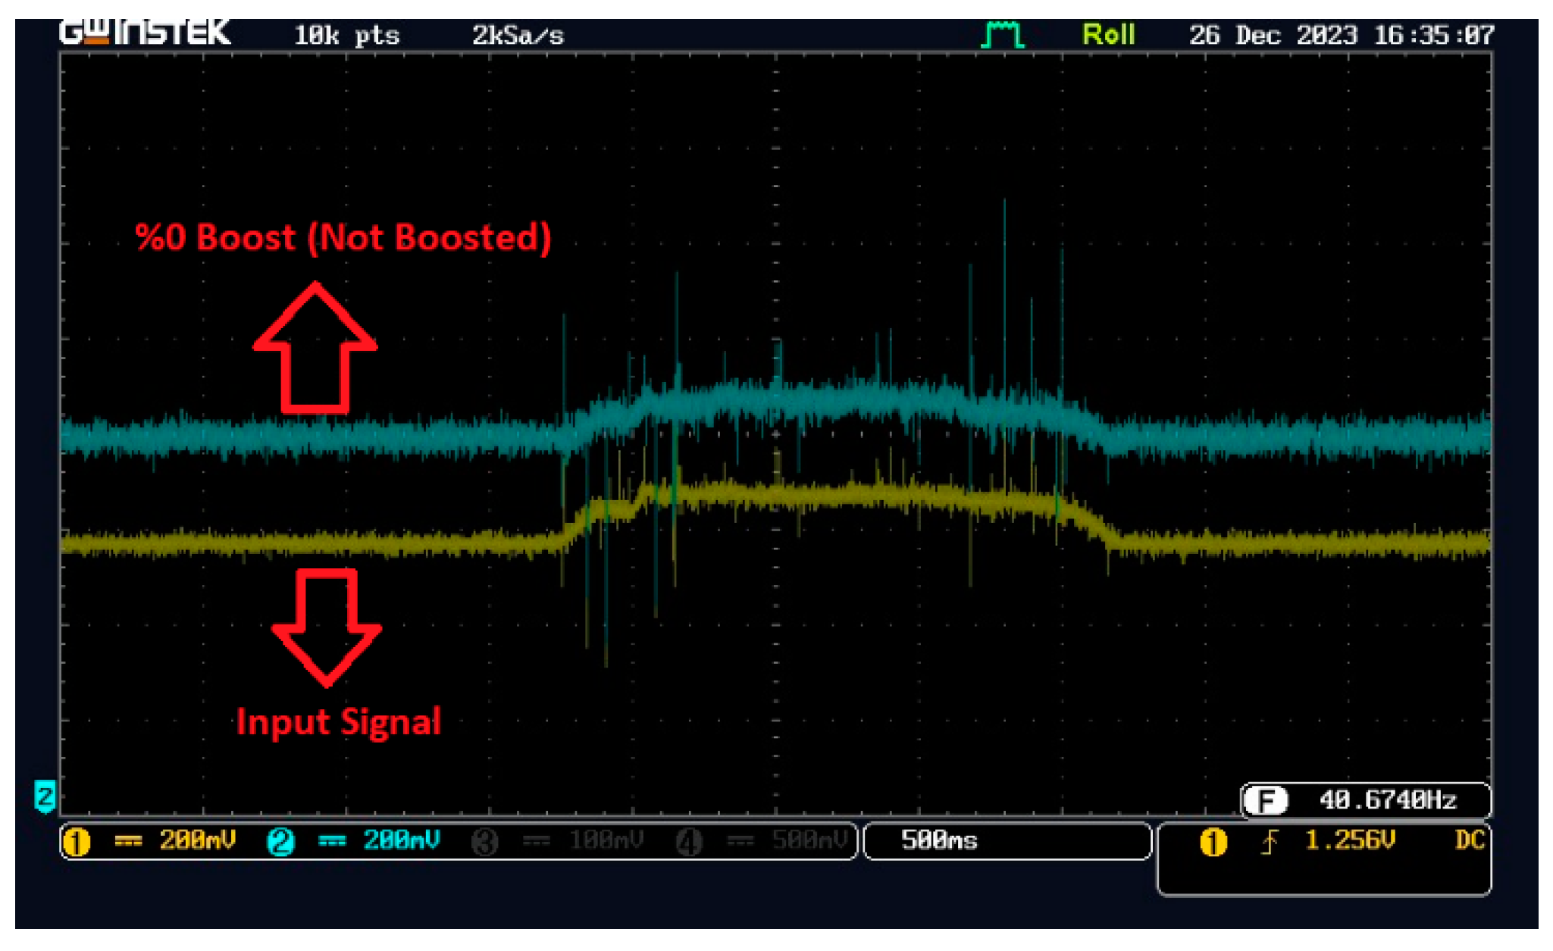Click the green acquisition waveform icon

click(x=1002, y=35)
